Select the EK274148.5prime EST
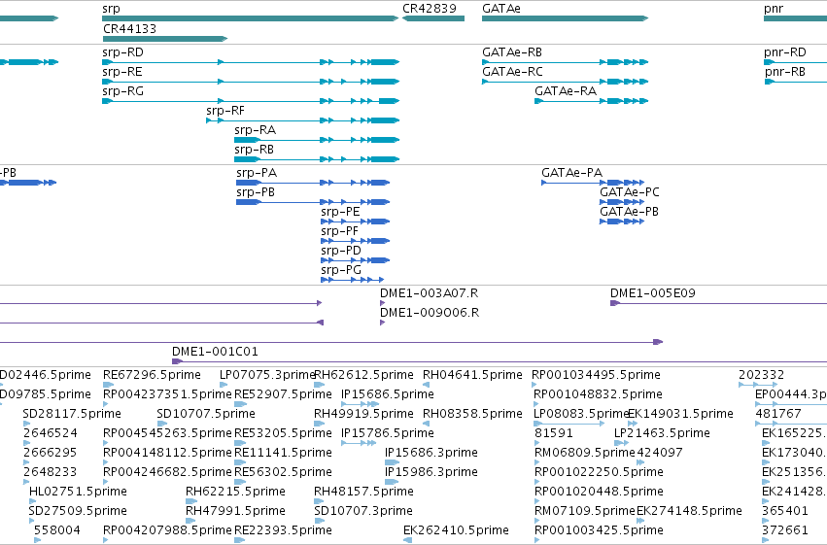Image resolution: width=827 pixels, height=545 pixels. click(x=640, y=521)
